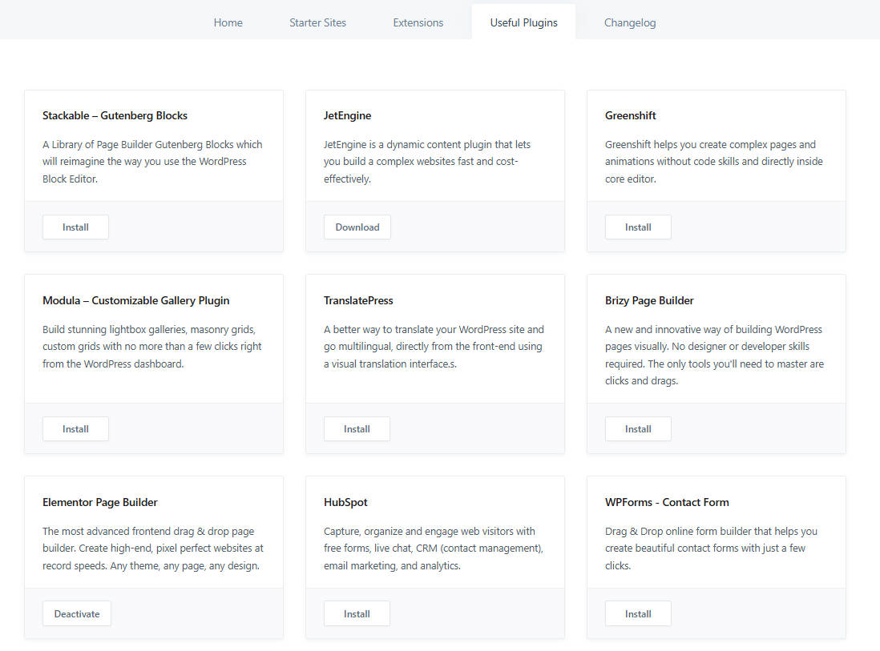The width and height of the screenshot is (880, 651).
Task: Select the Useful Plugins tab
Action: 523,22
